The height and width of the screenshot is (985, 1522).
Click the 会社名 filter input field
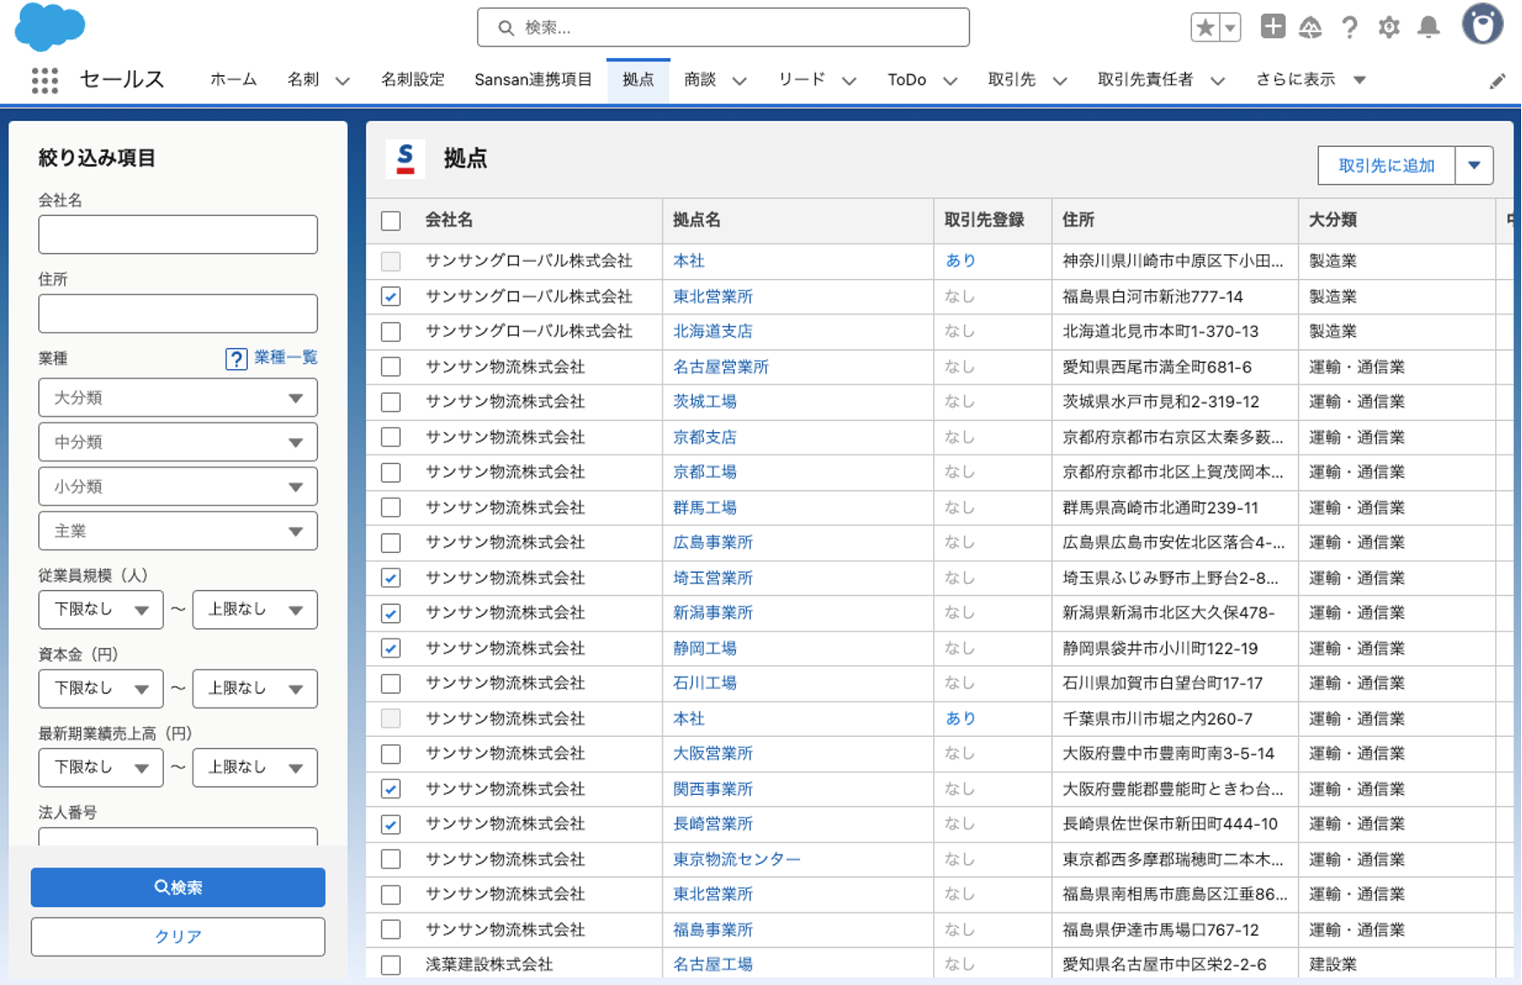(178, 234)
